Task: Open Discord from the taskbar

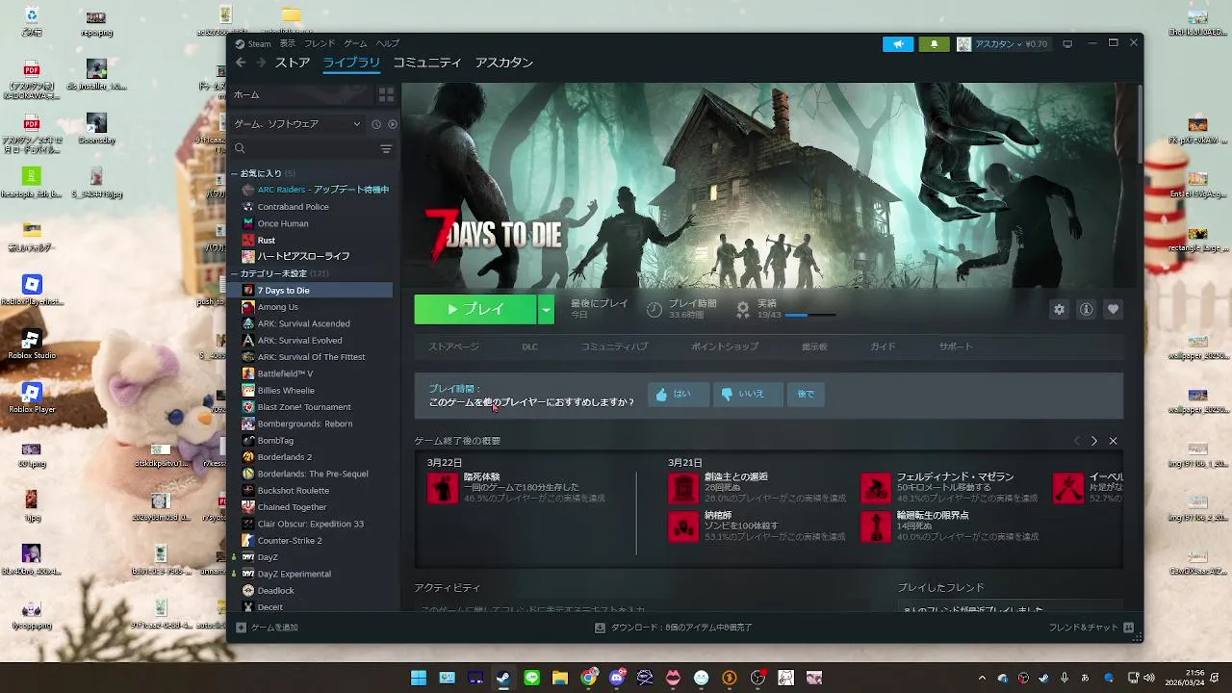Action: pyautogui.click(x=617, y=678)
